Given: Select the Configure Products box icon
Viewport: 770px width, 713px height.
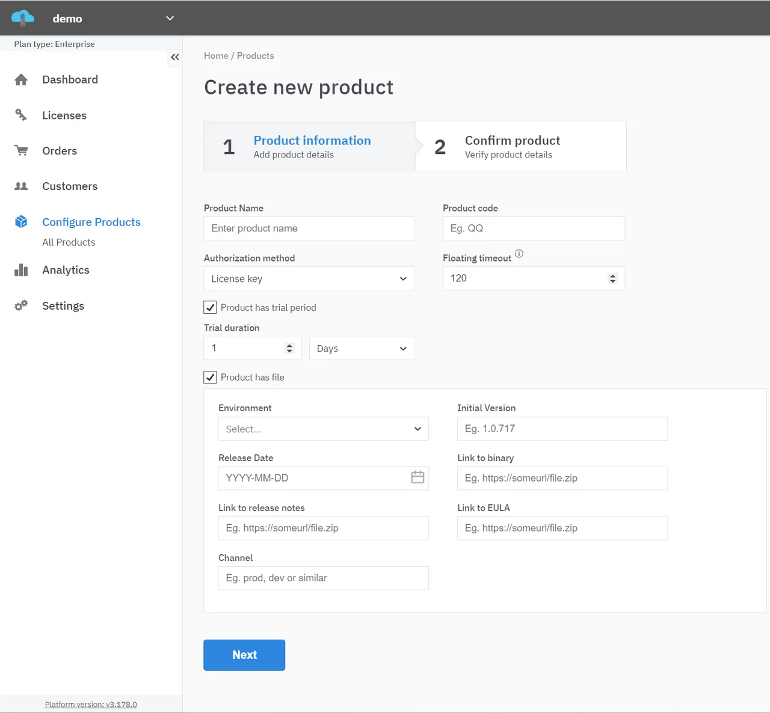Looking at the screenshot, I should tap(21, 221).
